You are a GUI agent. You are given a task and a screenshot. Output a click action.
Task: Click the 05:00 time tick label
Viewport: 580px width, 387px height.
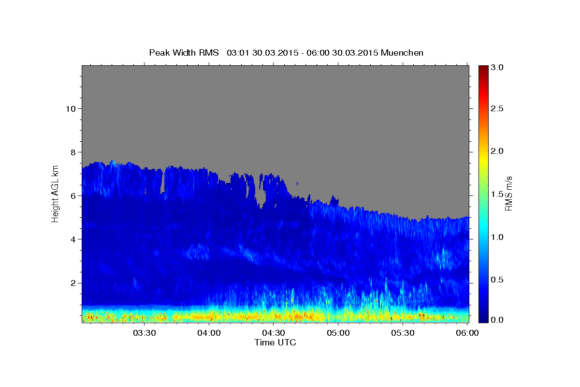click(338, 333)
